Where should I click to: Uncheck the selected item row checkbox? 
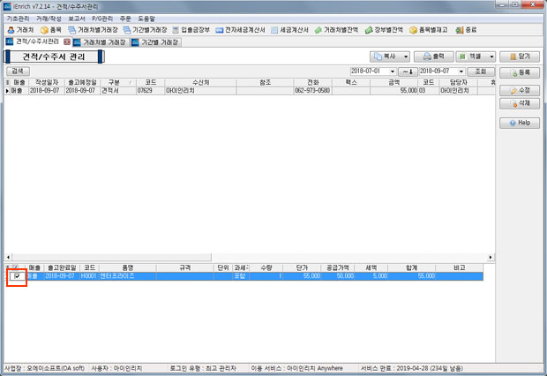pyautogui.click(x=17, y=276)
